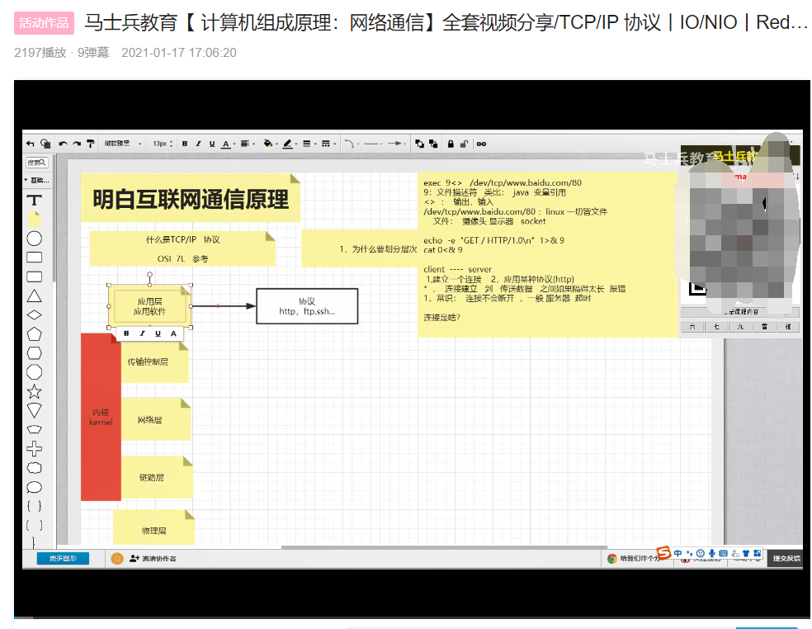Send the selected shape to back
The height and width of the screenshot is (629, 812).
(x=433, y=144)
